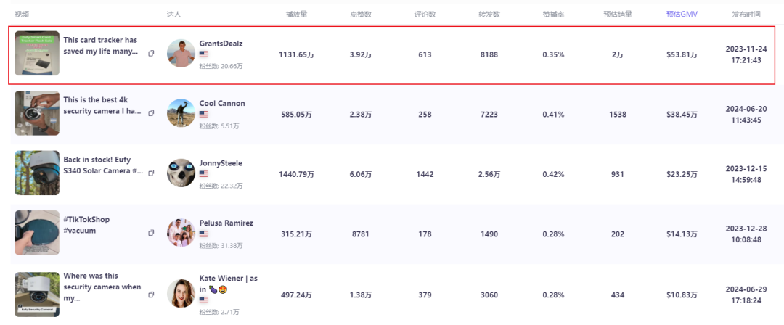Click copy icon beside card tracker video title
The height and width of the screenshot is (325, 784).
click(152, 54)
